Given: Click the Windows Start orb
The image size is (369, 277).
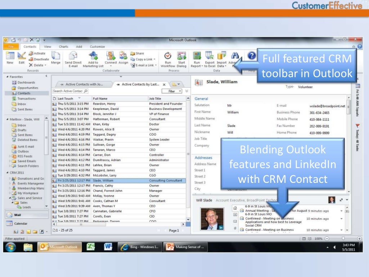Looking at the screenshot, I should (11, 247).
